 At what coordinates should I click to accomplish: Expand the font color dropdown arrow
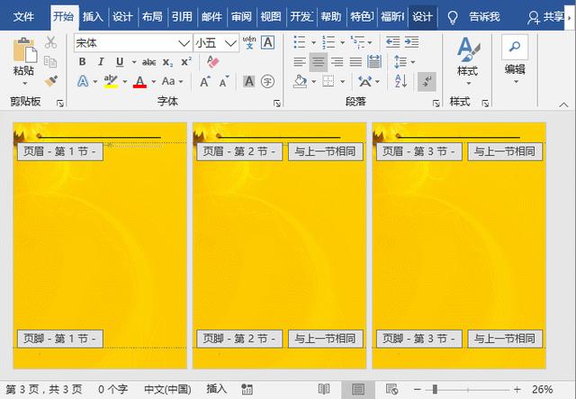[x=154, y=82]
